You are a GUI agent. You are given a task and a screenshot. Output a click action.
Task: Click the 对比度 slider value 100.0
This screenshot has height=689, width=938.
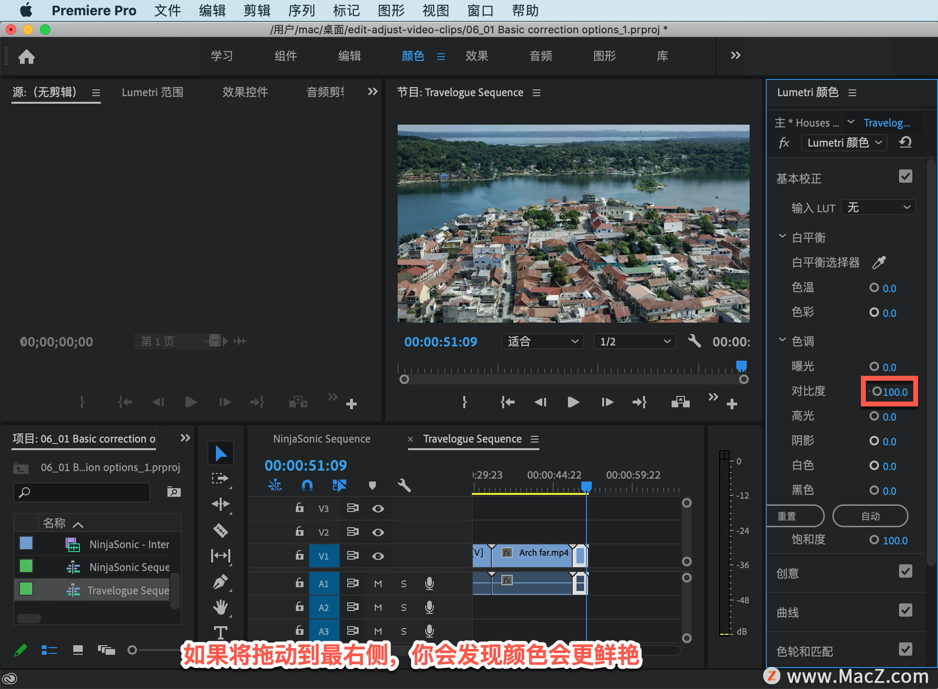point(895,392)
